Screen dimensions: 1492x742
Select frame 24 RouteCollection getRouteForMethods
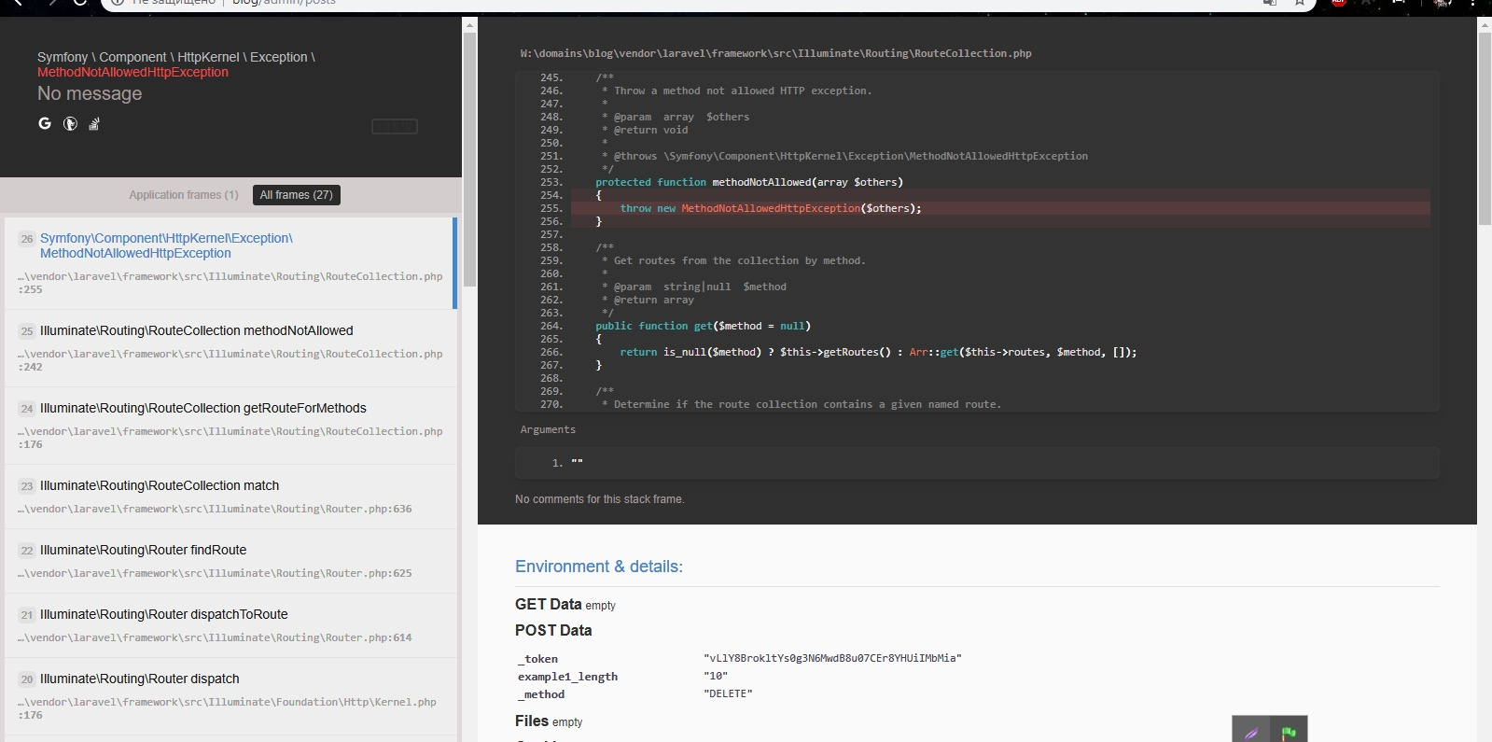(230, 426)
